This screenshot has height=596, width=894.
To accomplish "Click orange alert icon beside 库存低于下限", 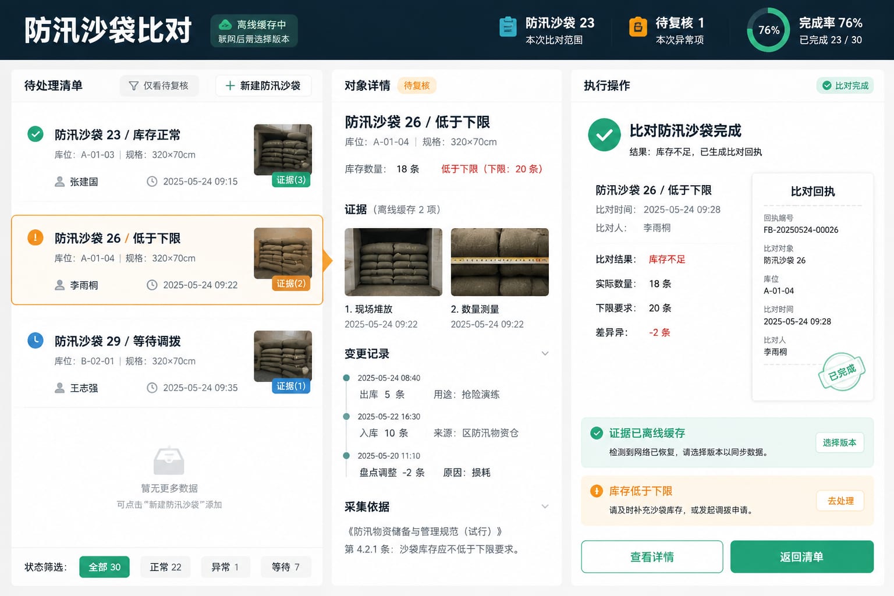I will [597, 491].
